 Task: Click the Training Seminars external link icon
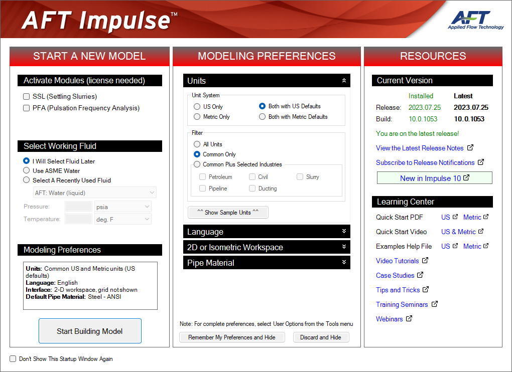coord(435,304)
